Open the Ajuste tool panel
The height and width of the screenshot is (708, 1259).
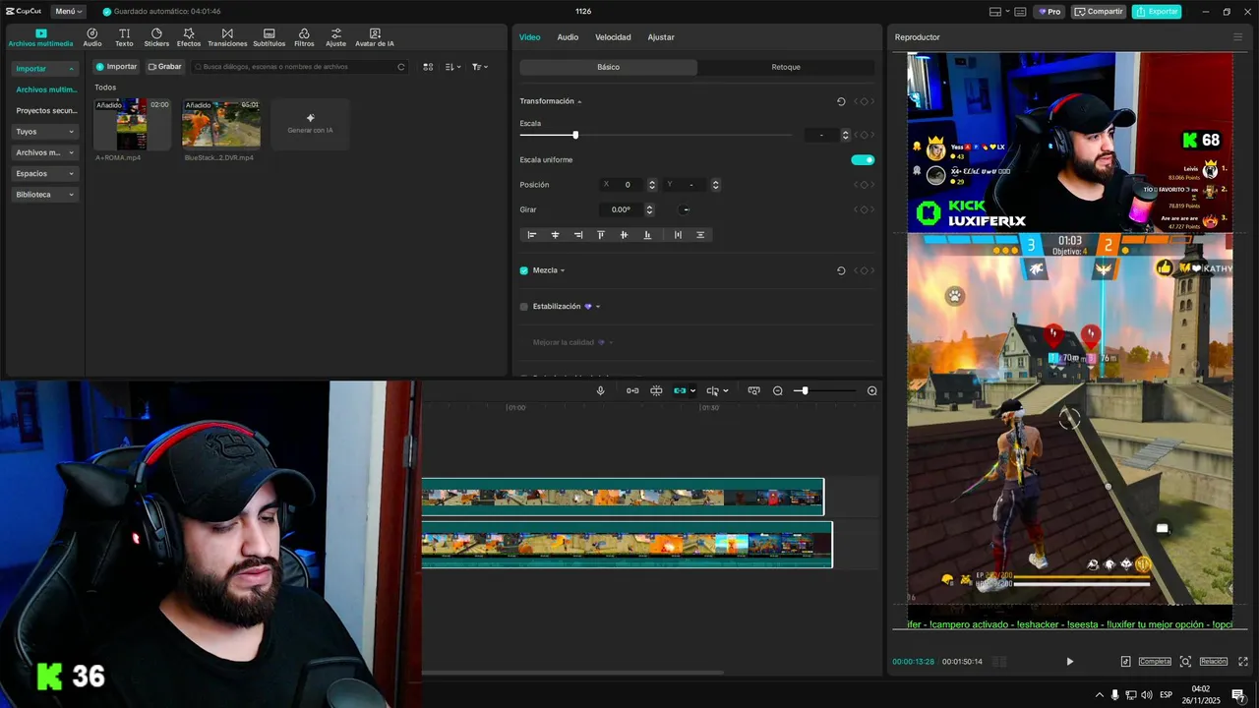(x=336, y=37)
